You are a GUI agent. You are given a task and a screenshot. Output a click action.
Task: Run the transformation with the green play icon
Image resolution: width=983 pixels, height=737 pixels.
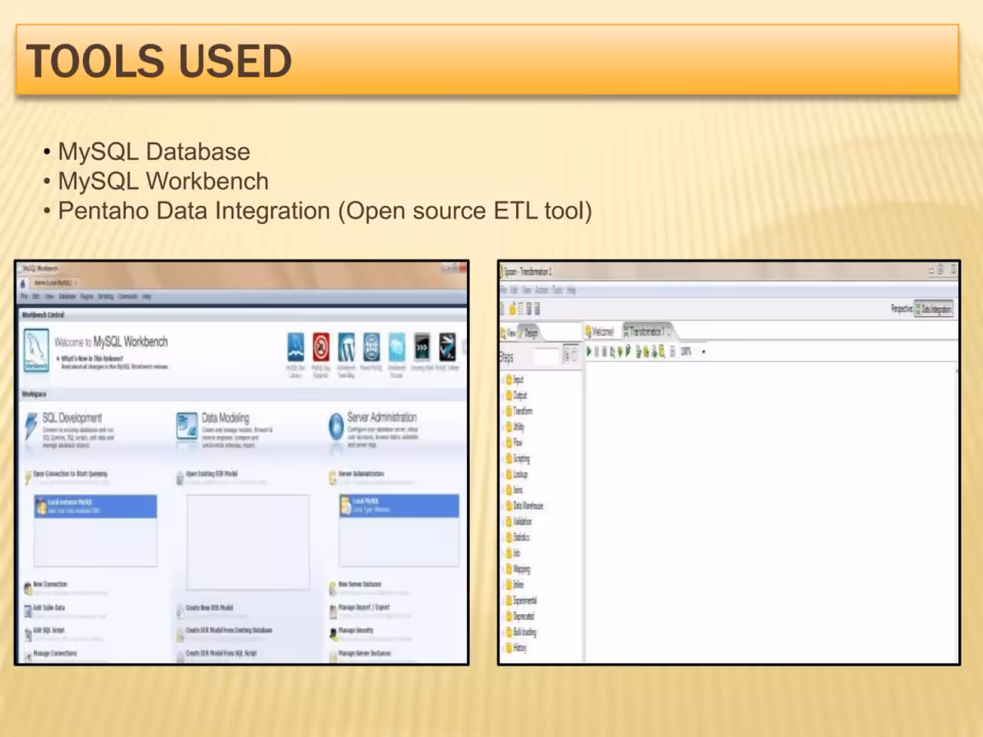coord(589,351)
